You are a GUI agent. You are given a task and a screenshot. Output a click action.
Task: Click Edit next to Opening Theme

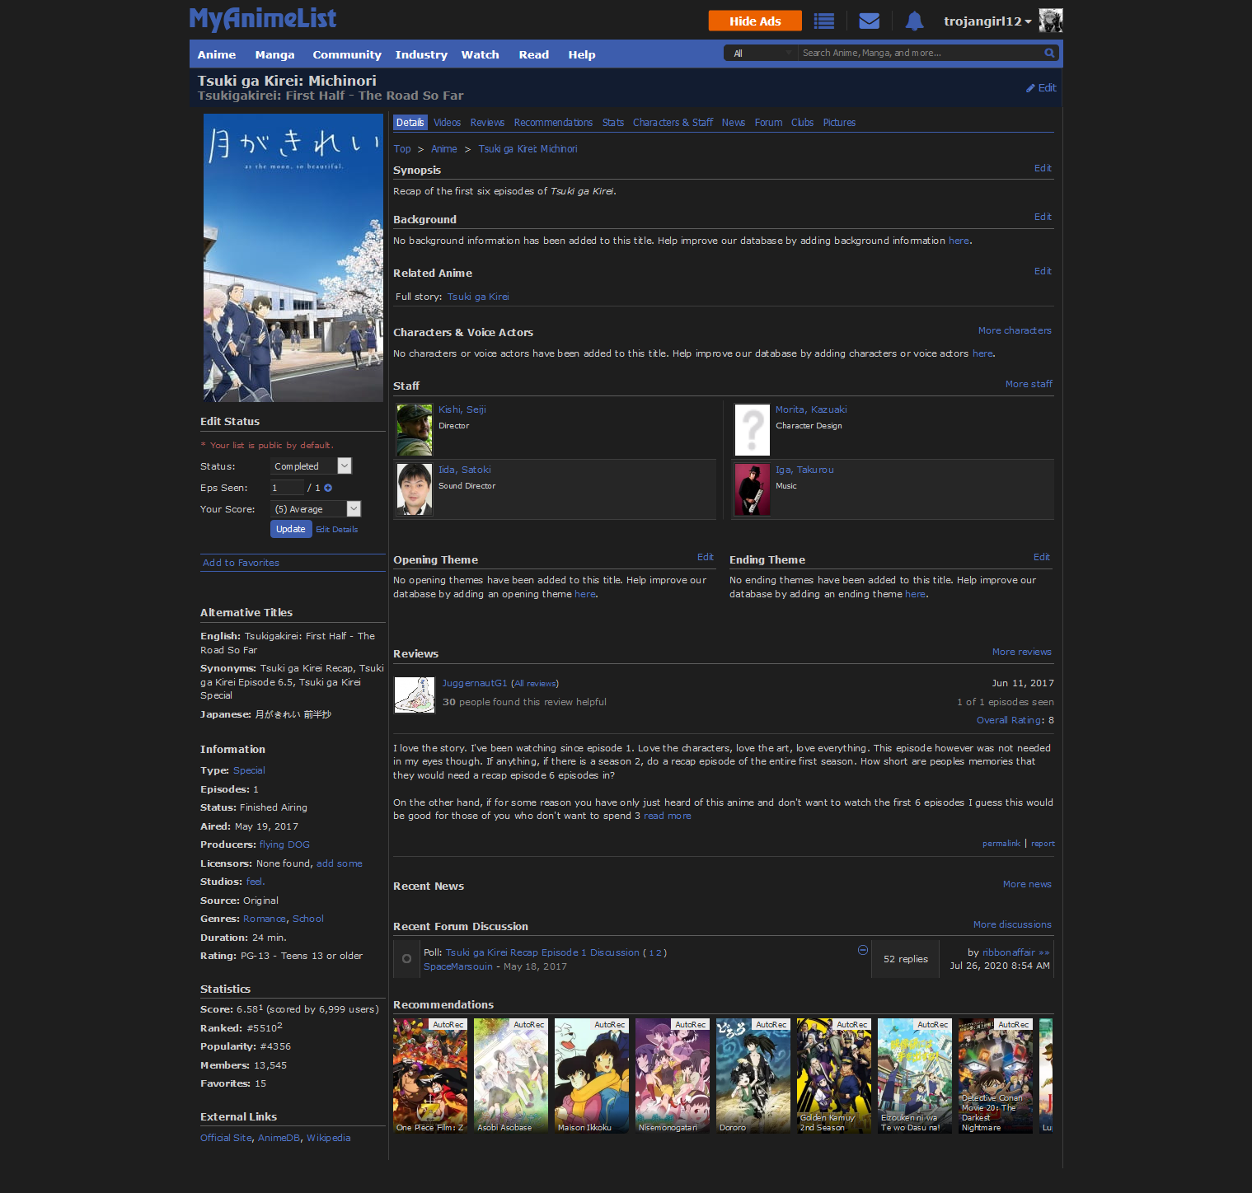tap(706, 557)
